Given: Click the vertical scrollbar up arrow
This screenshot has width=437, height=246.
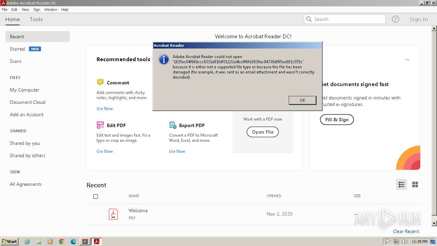Looking at the screenshot, I should tap(434, 29).
